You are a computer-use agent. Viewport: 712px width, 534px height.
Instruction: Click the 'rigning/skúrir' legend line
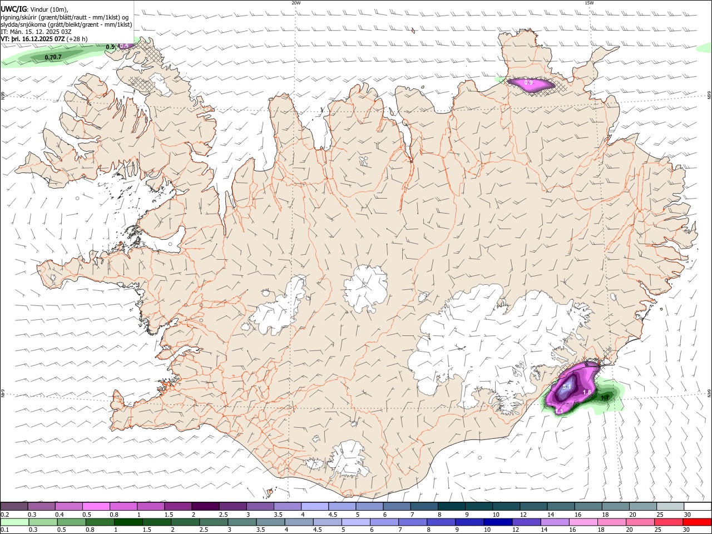coord(66,17)
